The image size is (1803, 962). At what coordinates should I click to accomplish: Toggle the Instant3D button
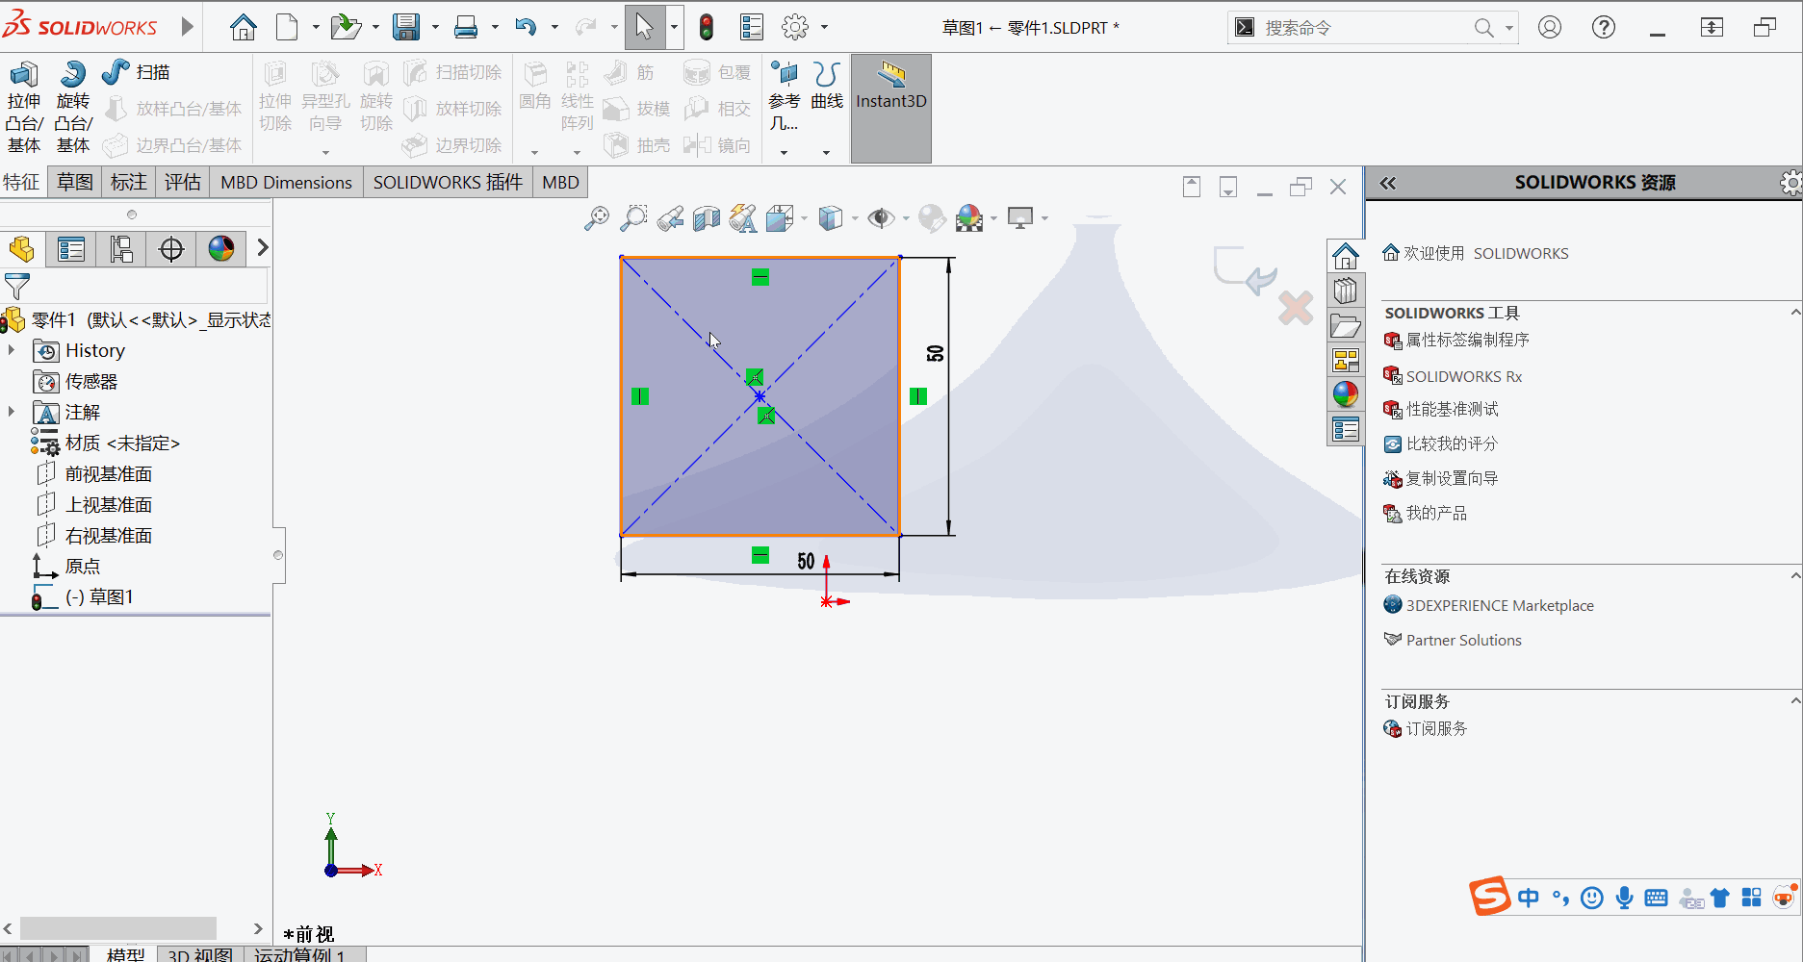click(891, 108)
